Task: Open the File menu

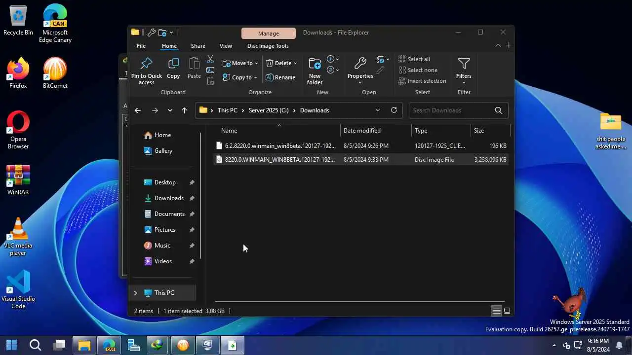Action: coord(141,46)
